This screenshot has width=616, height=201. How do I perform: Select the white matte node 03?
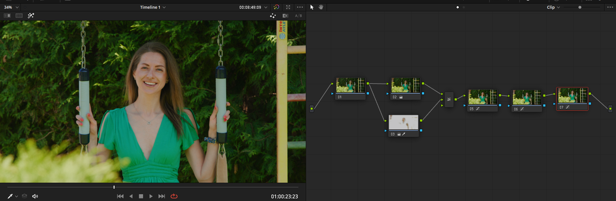pos(403,126)
